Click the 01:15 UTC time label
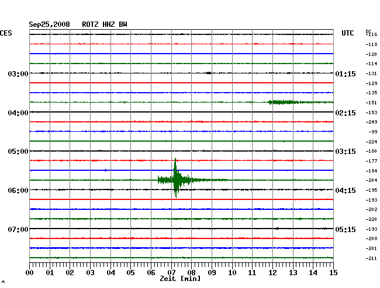The height and width of the screenshot is (288, 380). [x=346, y=73]
